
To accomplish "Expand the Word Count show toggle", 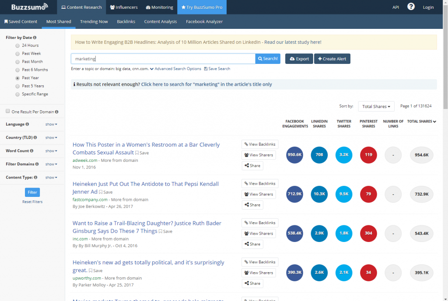I will (x=51, y=151).
